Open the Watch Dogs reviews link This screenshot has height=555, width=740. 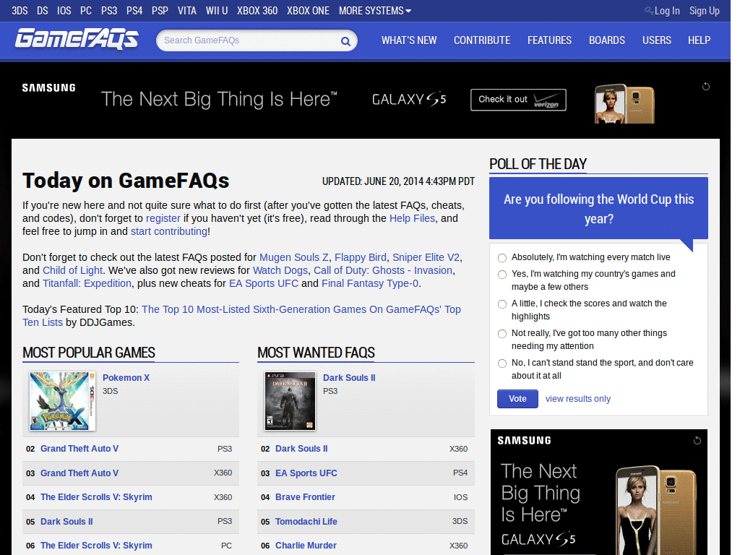(x=280, y=270)
